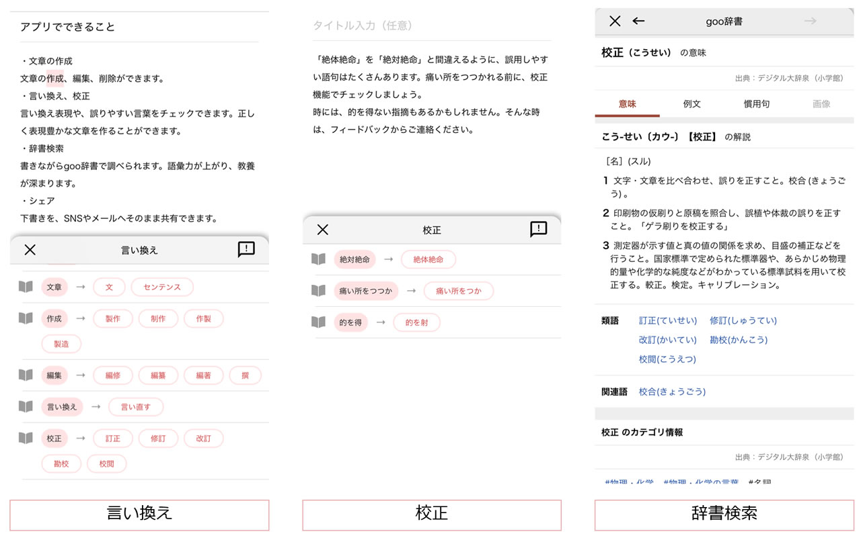This screenshot has width=861, height=540.
Task: Select the 言い直す suggestion chip
Action: tap(136, 406)
